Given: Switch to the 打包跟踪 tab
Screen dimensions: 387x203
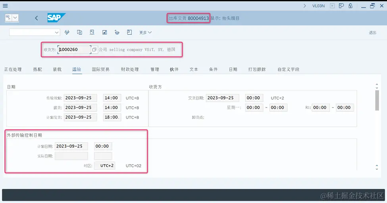Looking at the screenshot, I should (257, 69).
